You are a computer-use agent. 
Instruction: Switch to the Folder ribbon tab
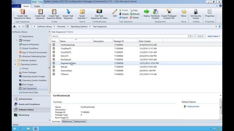[x=37, y=6]
